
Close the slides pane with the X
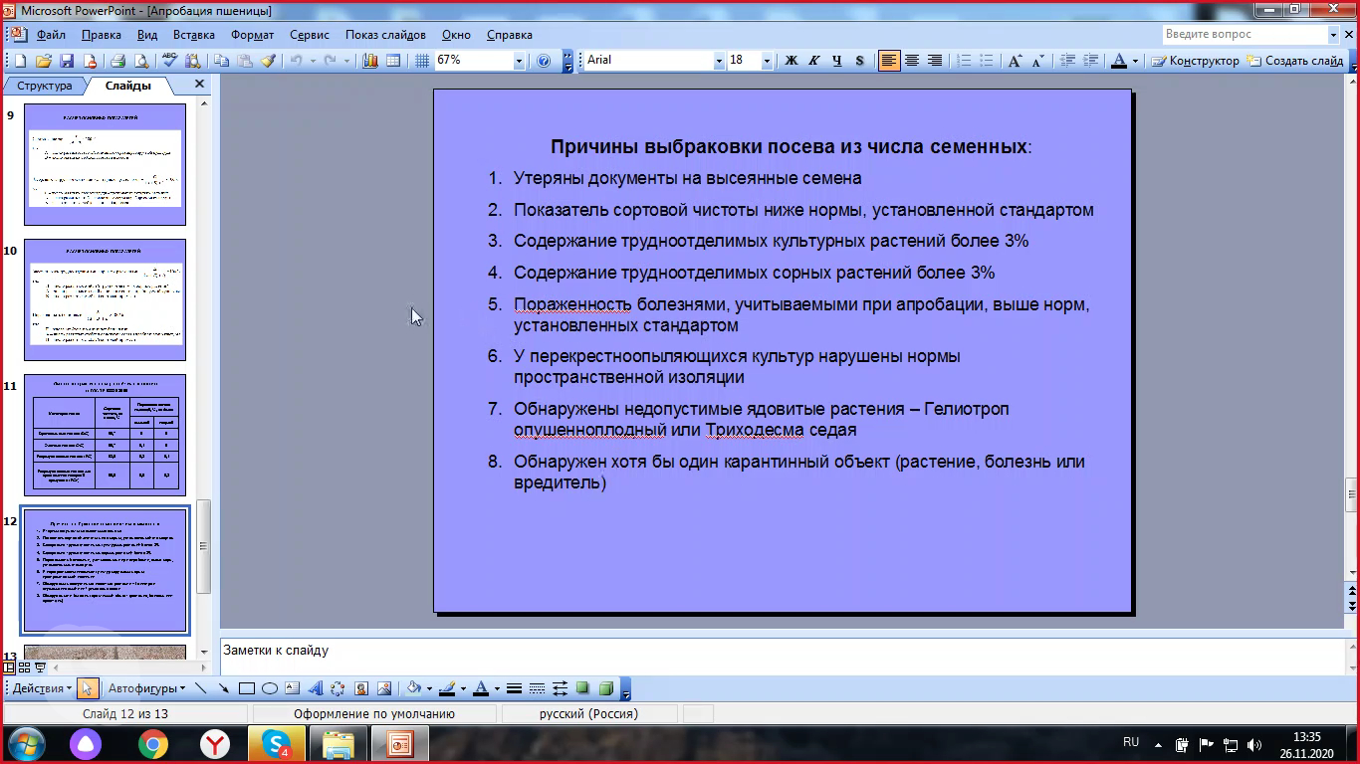199,85
